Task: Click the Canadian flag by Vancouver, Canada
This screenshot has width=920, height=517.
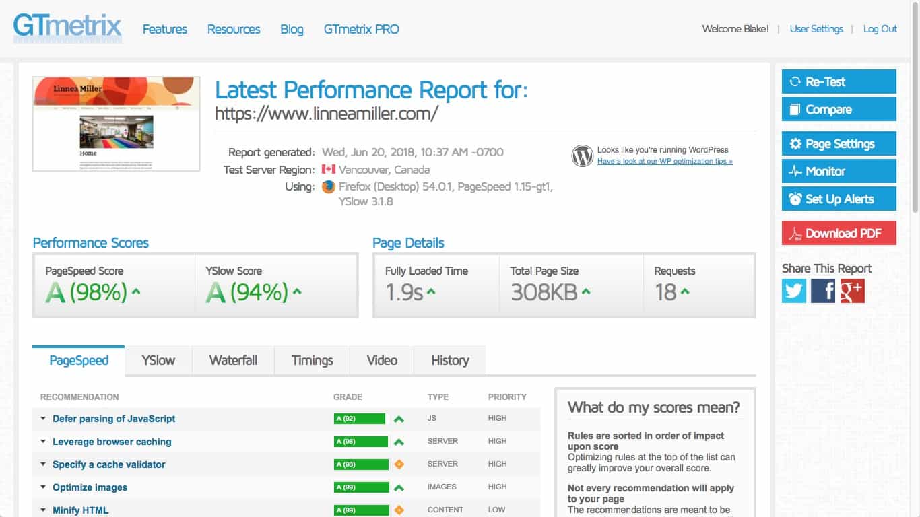Action: point(329,170)
